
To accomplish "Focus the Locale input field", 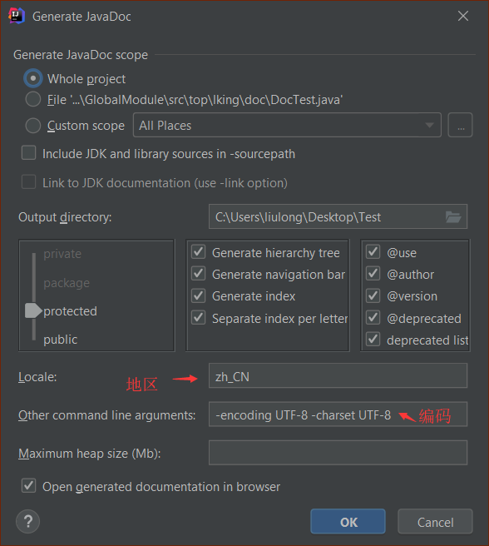I will pos(338,375).
